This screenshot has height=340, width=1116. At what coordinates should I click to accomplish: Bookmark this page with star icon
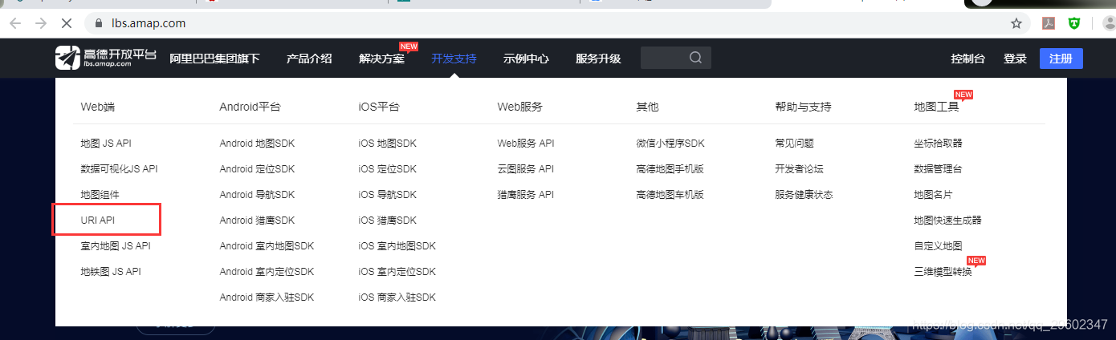(x=1016, y=23)
